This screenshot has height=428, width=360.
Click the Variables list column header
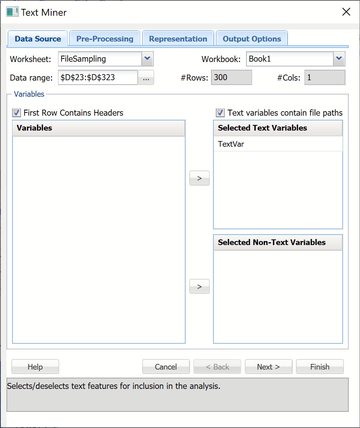[99, 128]
